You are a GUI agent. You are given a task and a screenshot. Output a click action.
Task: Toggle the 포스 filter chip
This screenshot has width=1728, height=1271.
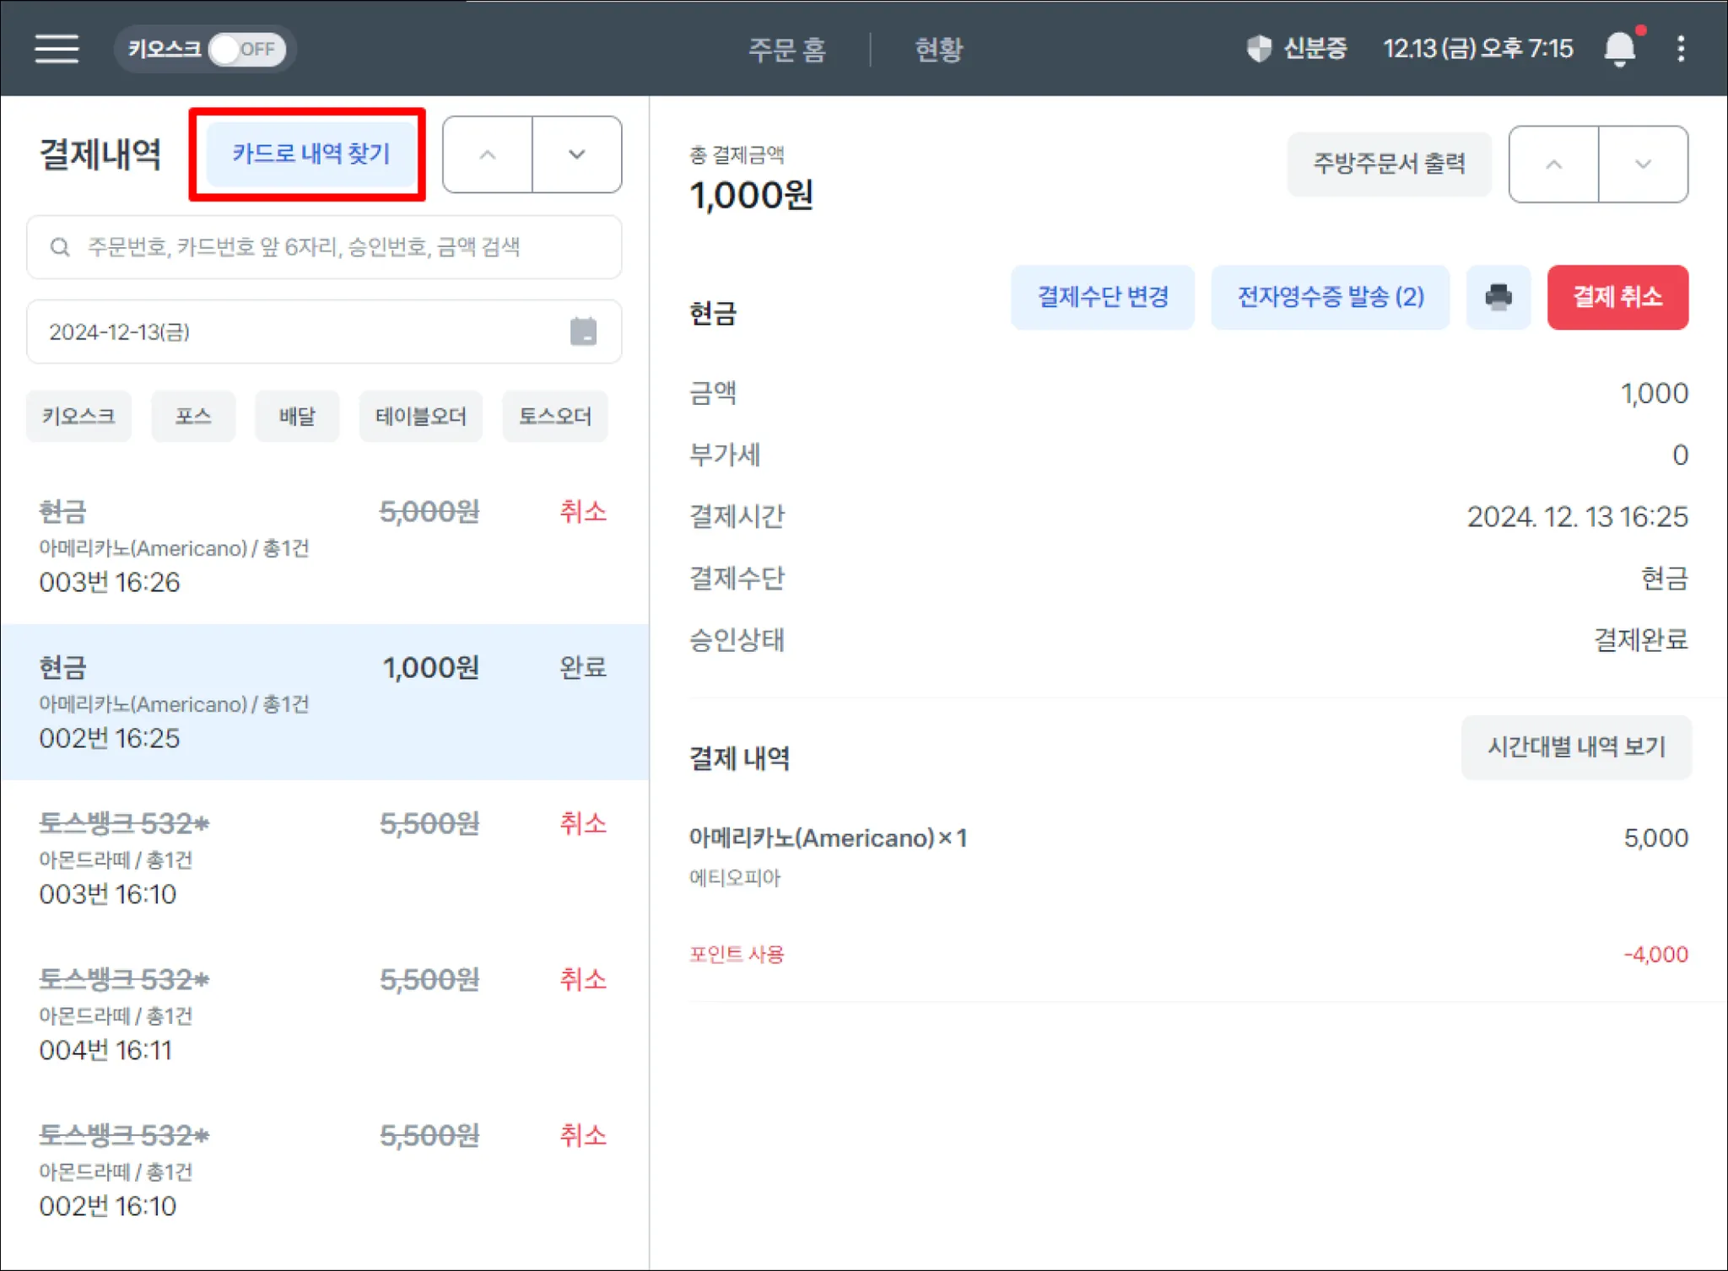[193, 416]
